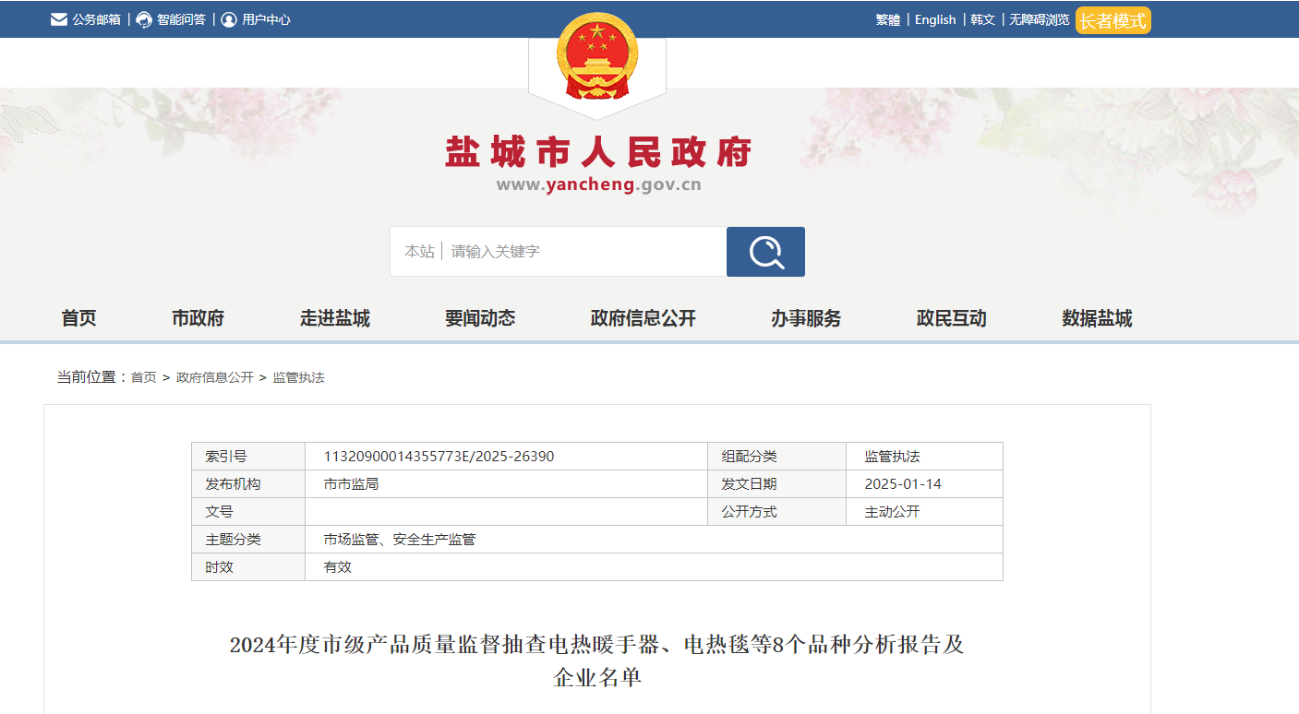Image resolution: width=1299 pixels, height=714 pixels.
Task: Enable 长者模式 elder mode
Action: 1113,20
